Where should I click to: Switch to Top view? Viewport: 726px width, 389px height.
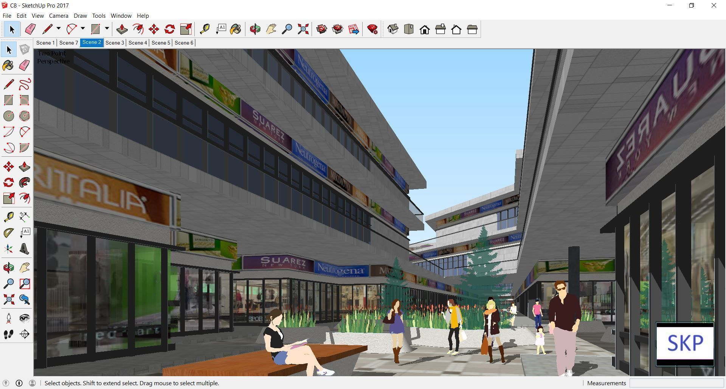(409, 29)
